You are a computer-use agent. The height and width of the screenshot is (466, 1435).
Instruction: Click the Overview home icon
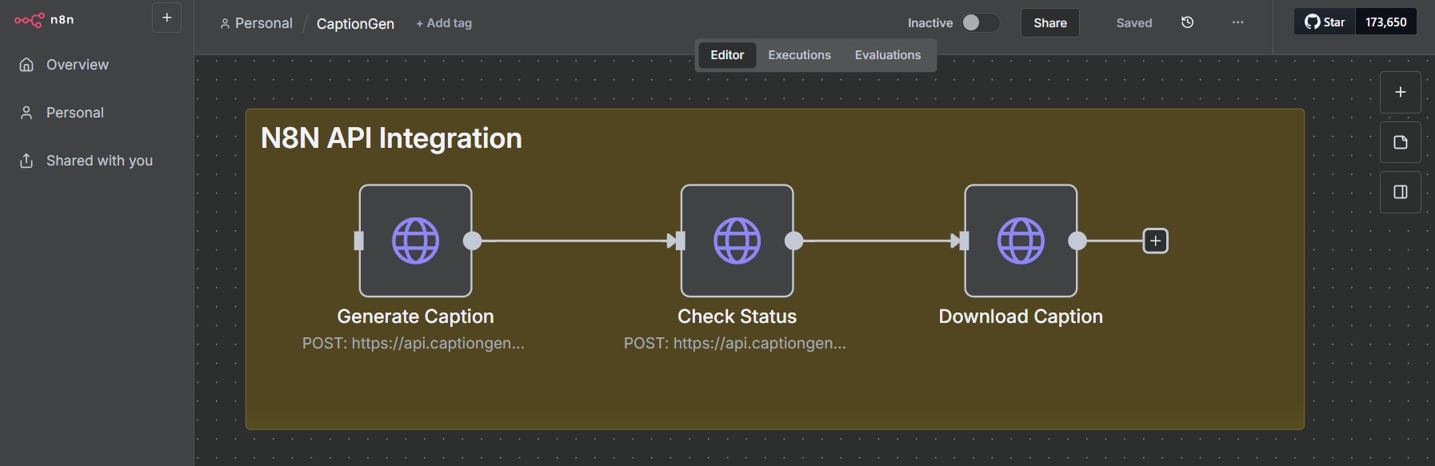click(26, 65)
